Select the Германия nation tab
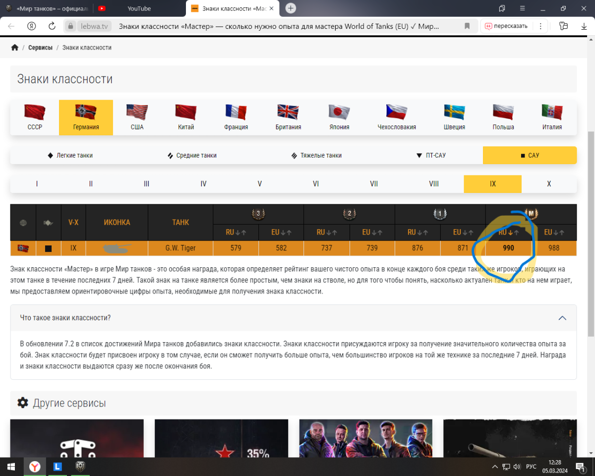Viewport: 595px width, 476px height. pos(86,118)
